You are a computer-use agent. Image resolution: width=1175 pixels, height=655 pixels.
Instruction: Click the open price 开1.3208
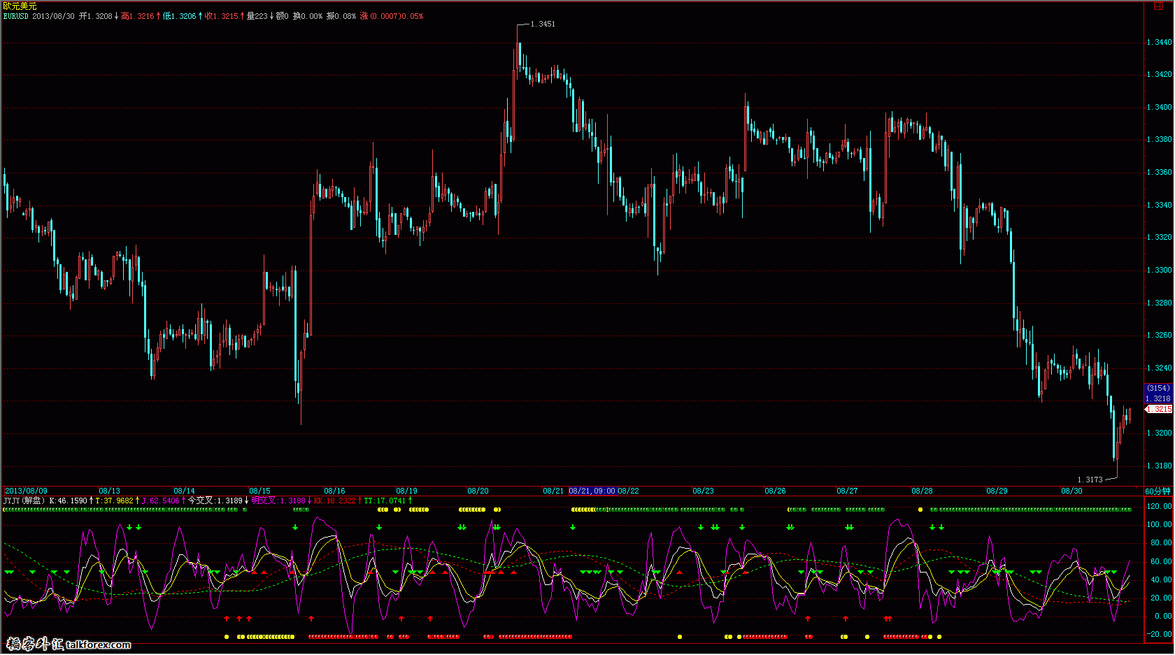point(95,16)
